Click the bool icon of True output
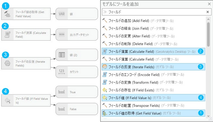The height and width of the screenshot is (122, 213). 61,92
